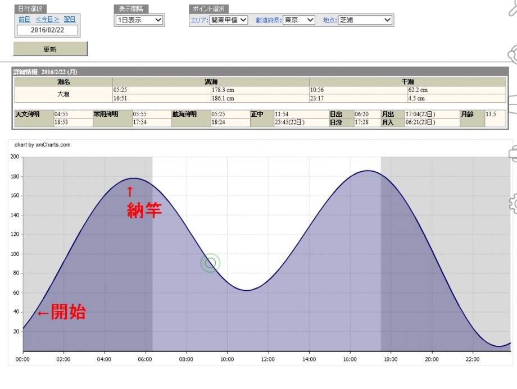Select low tide height 4.5 cm cell
This screenshot has width=517, height=389.
456,98
